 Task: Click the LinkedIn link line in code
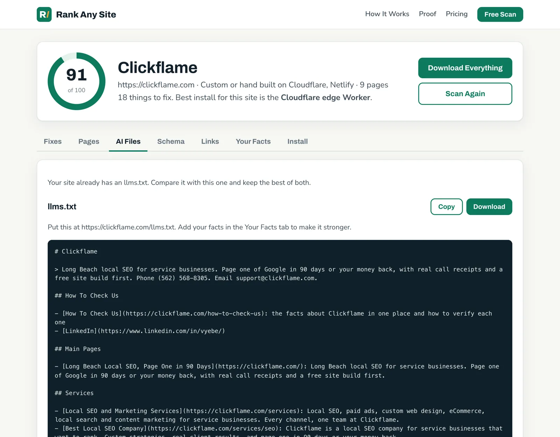pyautogui.click(x=140, y=331)
